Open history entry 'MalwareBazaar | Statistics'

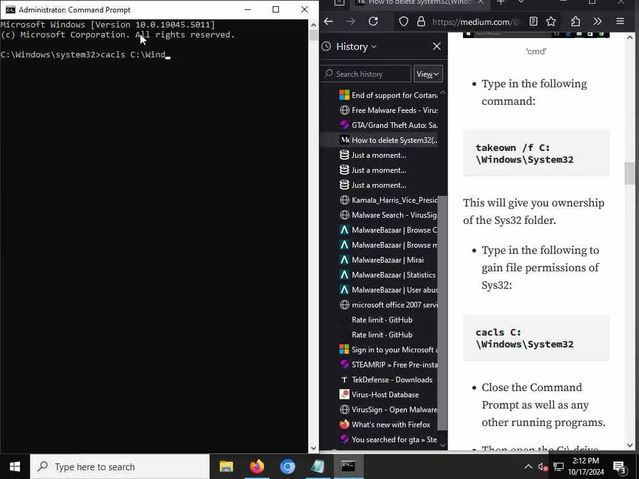pos(388,275)
